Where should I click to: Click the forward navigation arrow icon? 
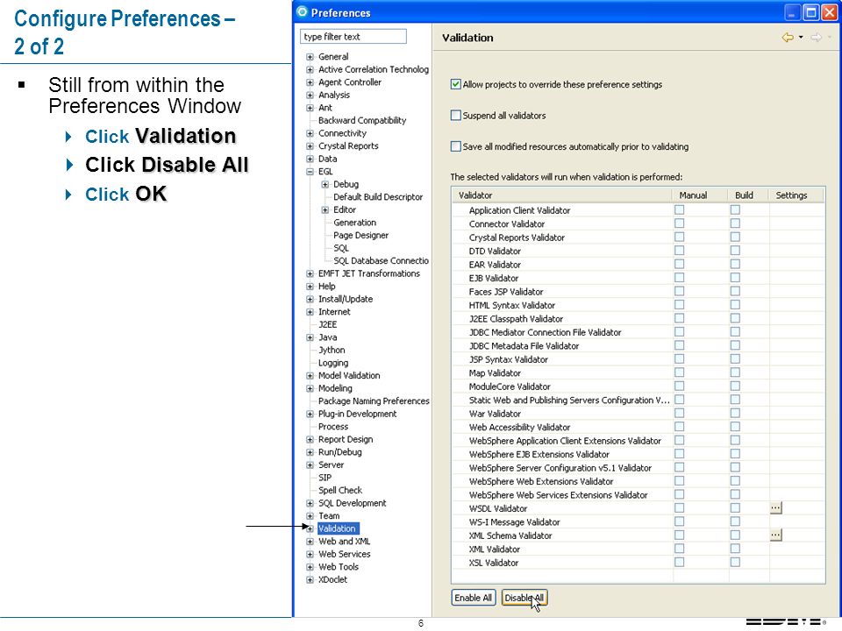pyautogui.click(x=817, y=38)
